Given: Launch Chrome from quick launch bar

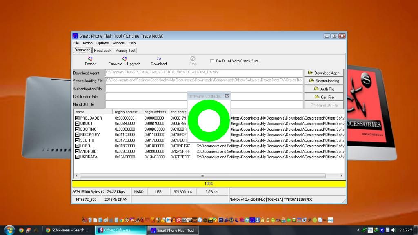Looking at the screenshot, I should [21, 230].
